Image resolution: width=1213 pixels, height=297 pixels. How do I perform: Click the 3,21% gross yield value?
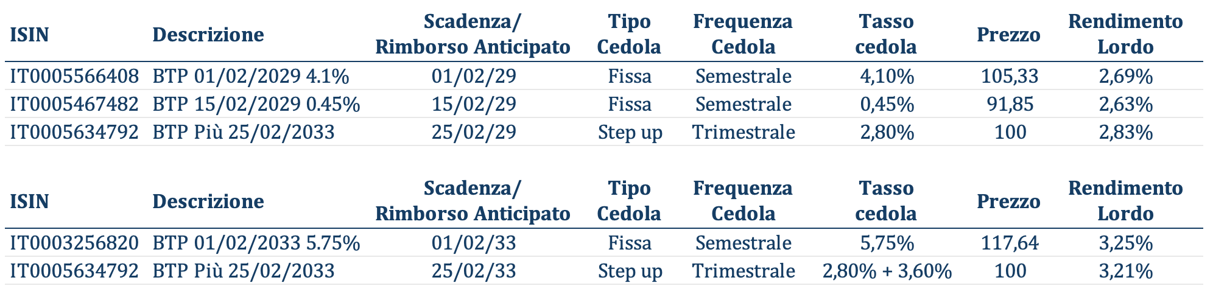(x=1125, y=271)
